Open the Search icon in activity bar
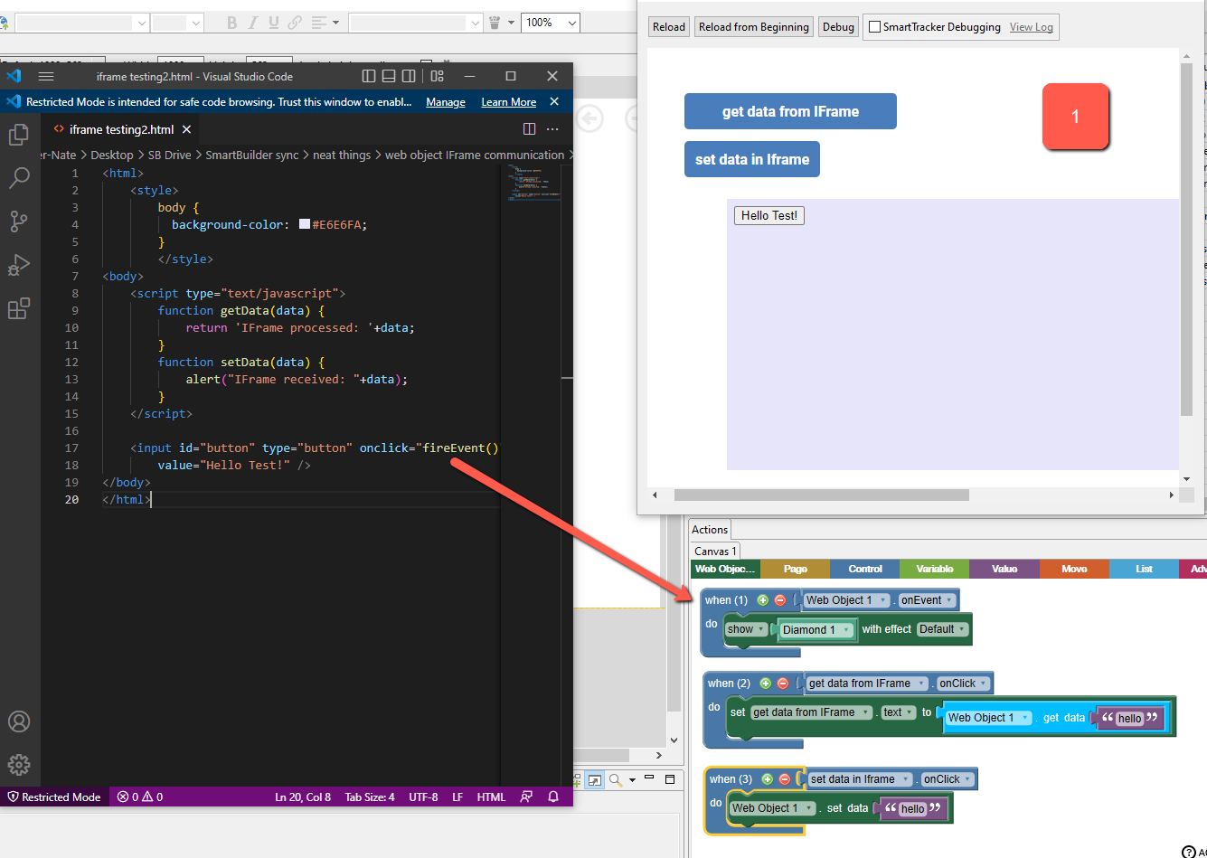 (x=18, y=178)
